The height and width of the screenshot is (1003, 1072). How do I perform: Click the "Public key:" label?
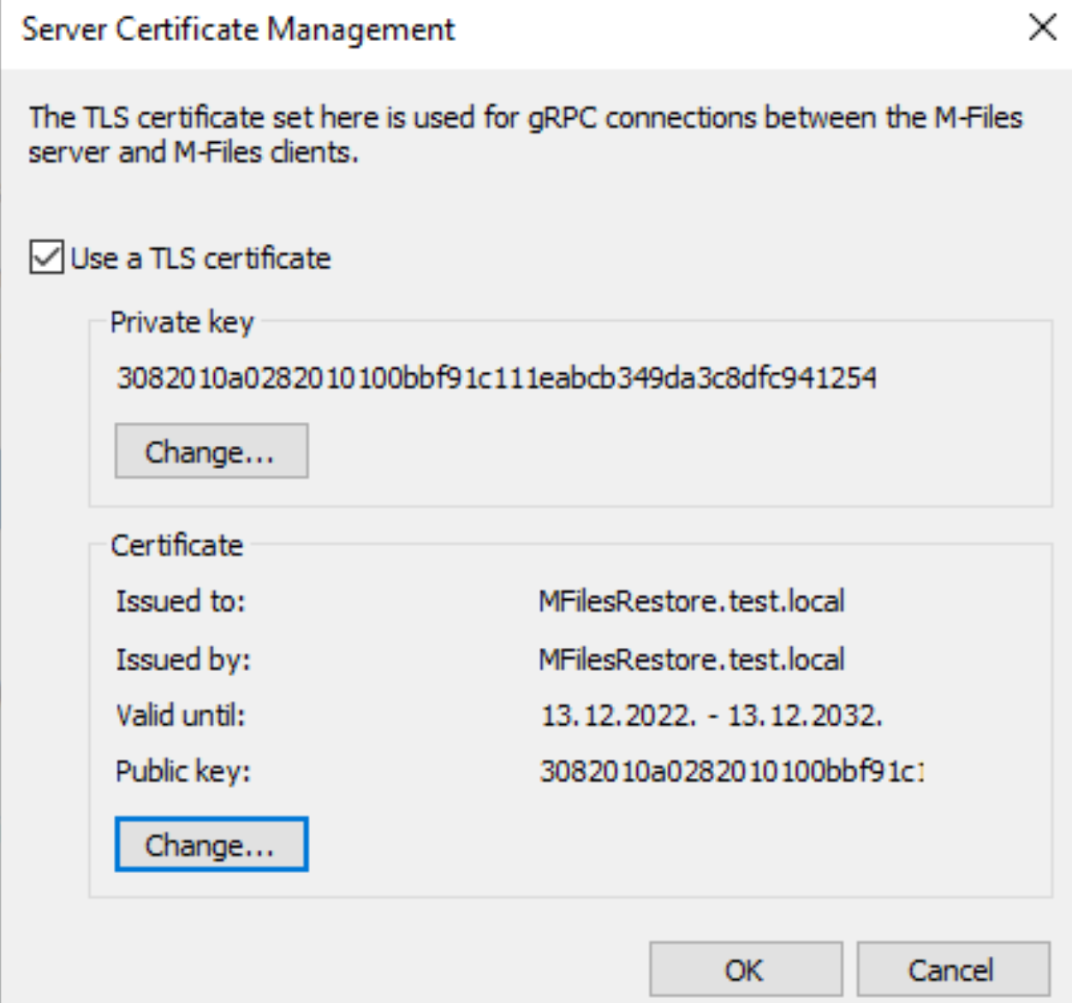(183, 771)
